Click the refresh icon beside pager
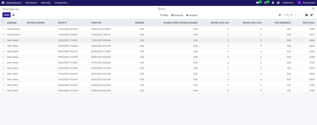The width and height of the screenshot is (317, 125). click(280, 15)
